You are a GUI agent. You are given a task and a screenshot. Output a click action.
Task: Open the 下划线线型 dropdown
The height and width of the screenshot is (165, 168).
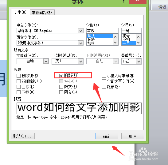click(81, 62)
